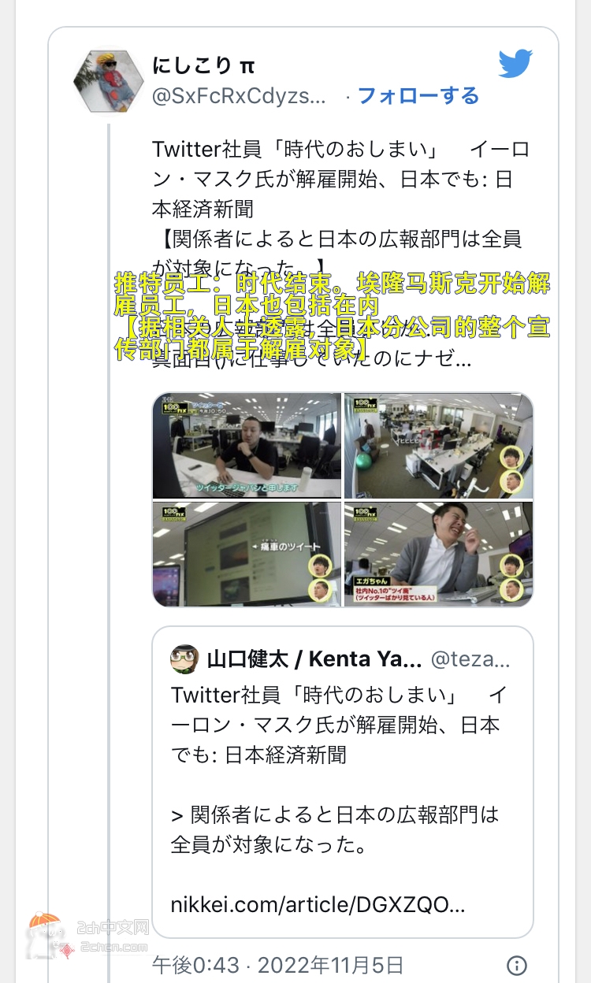
Task: Click the > 関係者によると quote line
Action: pyautogui.click(x=336, y=829)
